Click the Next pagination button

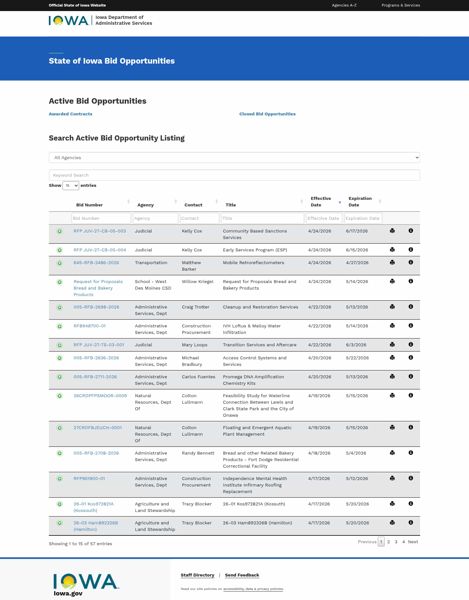tap(413, 542)
